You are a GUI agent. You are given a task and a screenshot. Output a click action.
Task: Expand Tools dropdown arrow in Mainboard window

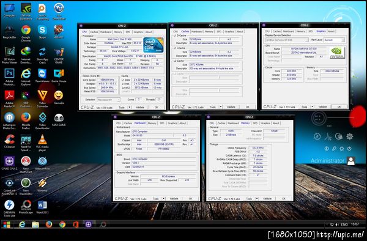tap(163, 199)
